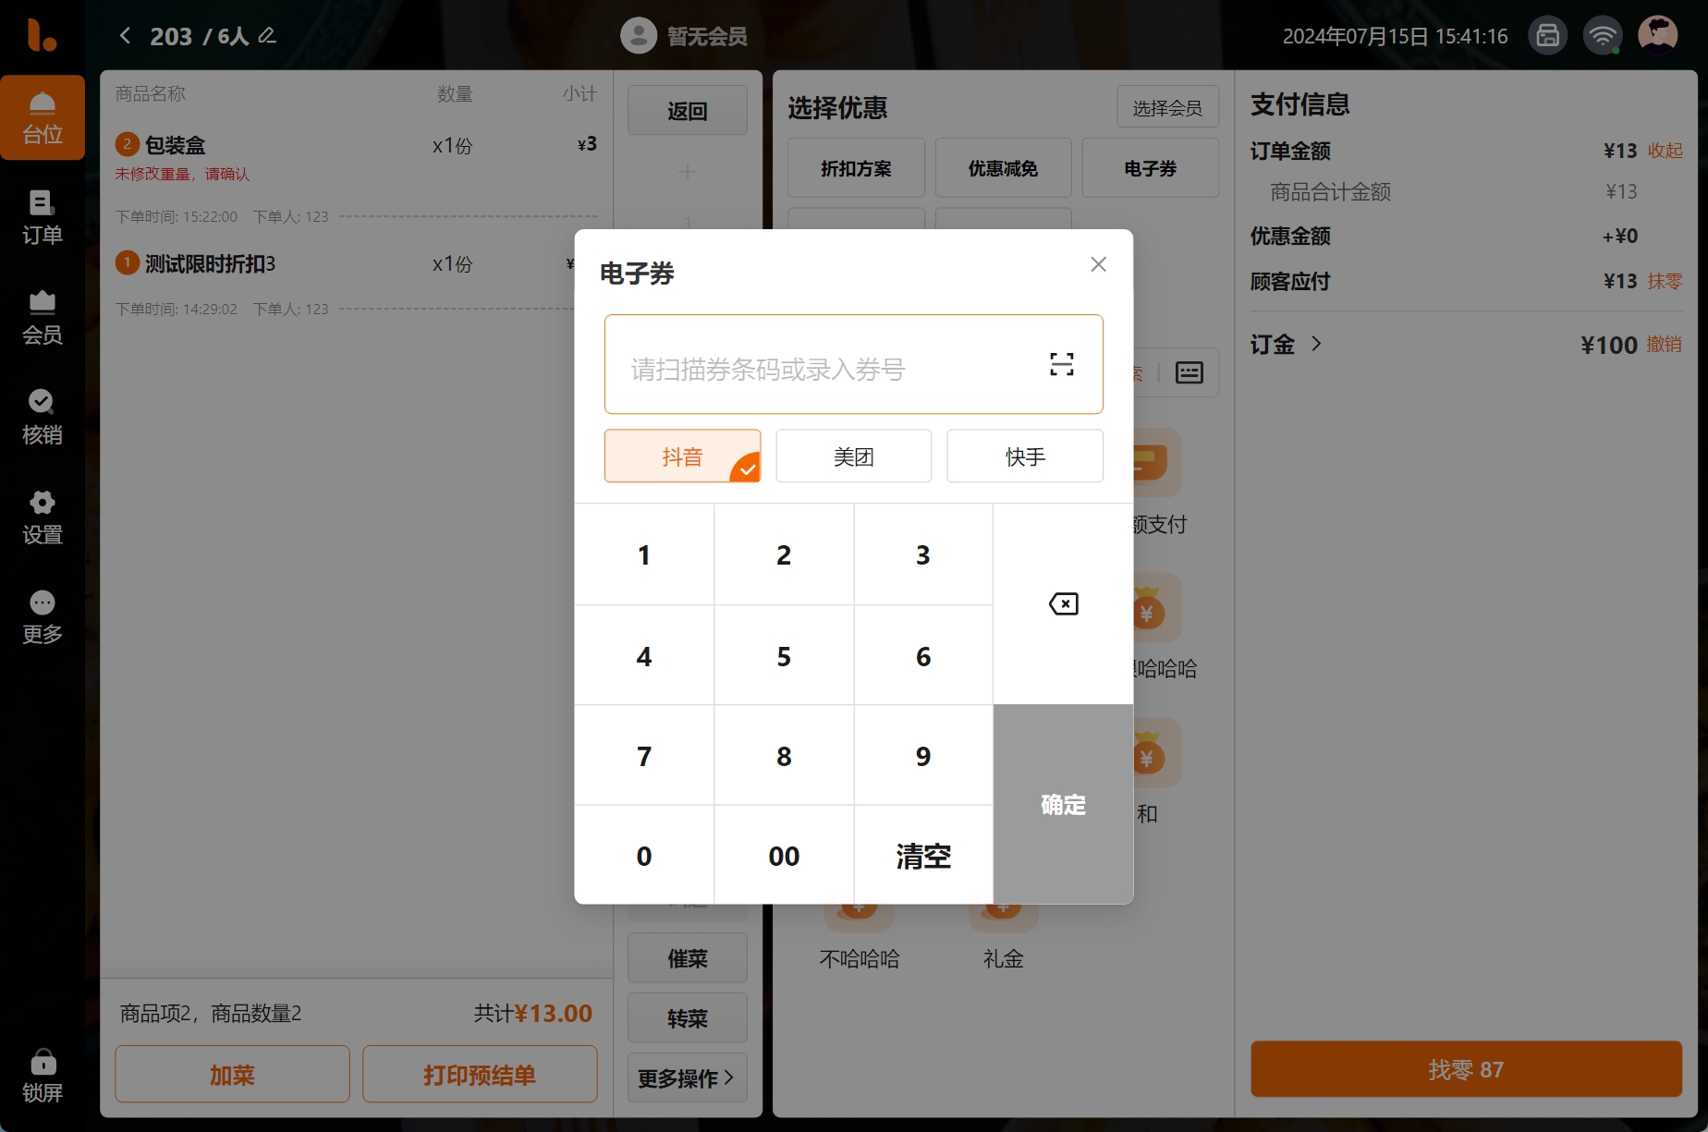Open the 更多 more section in sidebar
Viewport: 1708px width, 1132px height.
[x=43, y=617]
